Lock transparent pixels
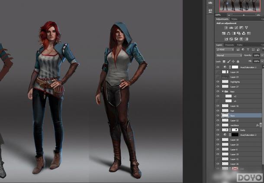 tap(224, 62)
